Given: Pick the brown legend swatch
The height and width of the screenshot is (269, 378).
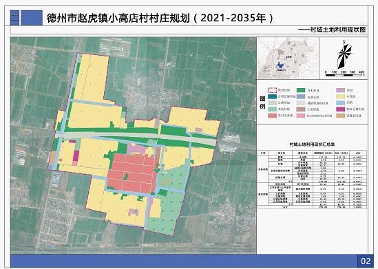Looking at the screenshot, I should (x=301, y=109).
